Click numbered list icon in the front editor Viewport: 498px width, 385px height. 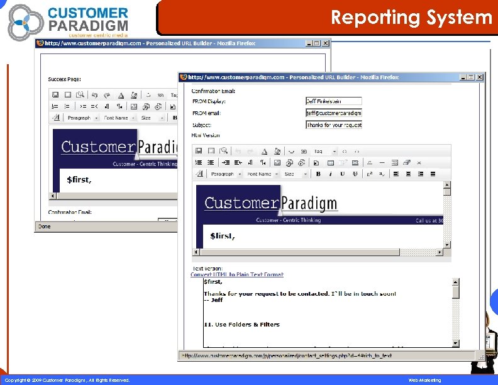(x=199, y=163)
